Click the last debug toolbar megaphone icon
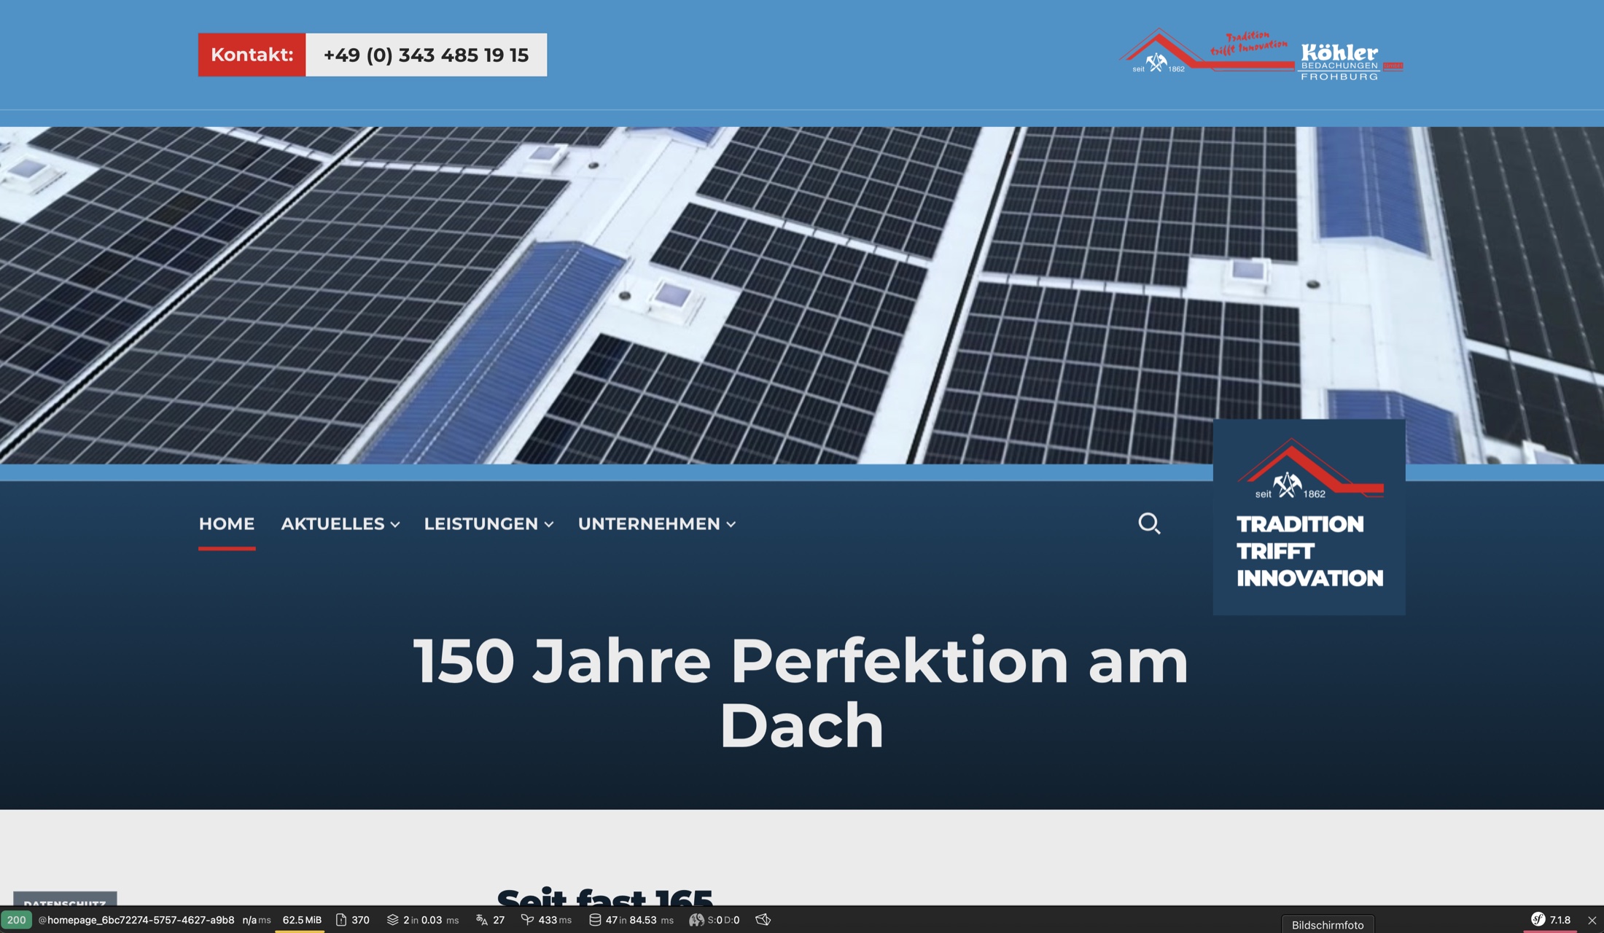Image resolution: width=1604 pixels, height=933 pixels. [x=763, y=920]
